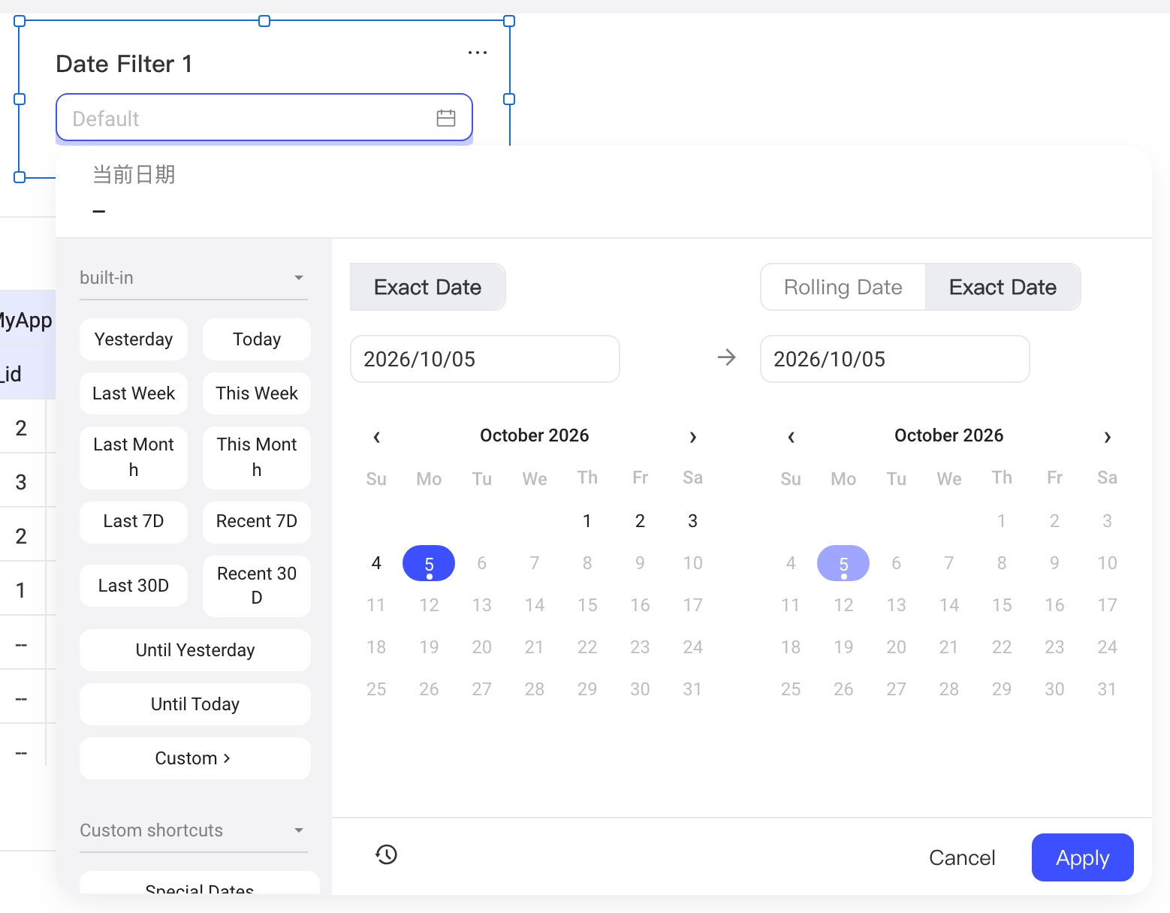Choose the This Week shortcut
Viewport: 1170px width, 913px height.
[x=257, y=393]
